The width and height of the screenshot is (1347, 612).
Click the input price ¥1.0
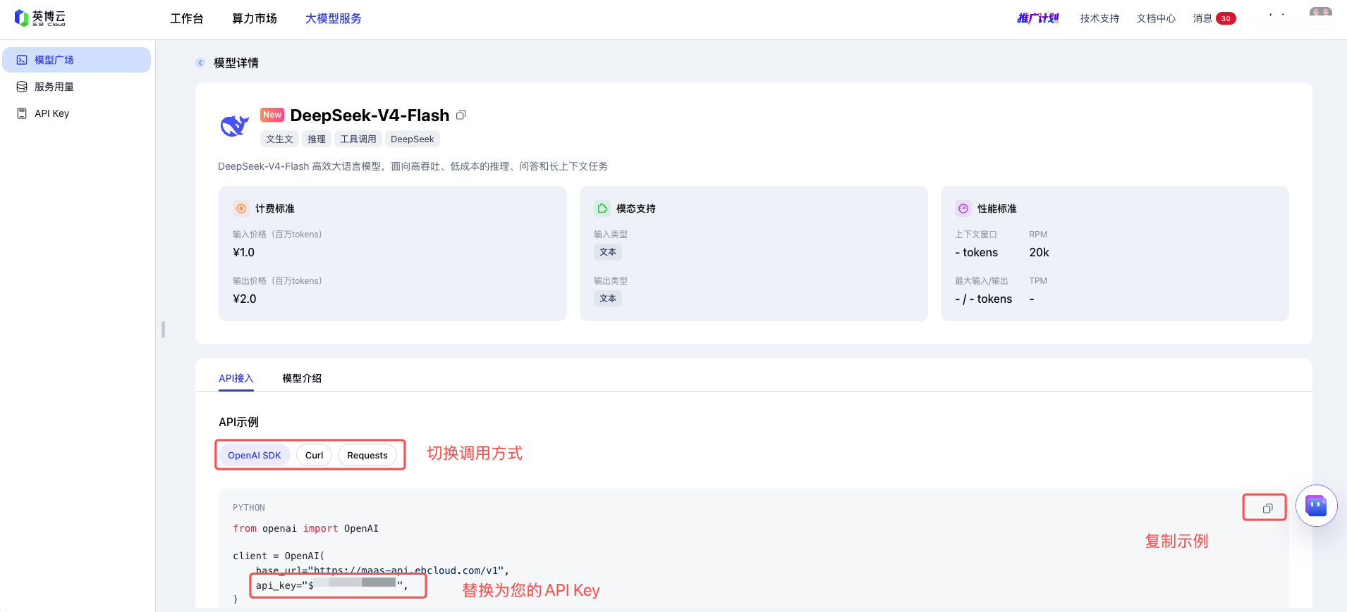(x=244, y=252)
